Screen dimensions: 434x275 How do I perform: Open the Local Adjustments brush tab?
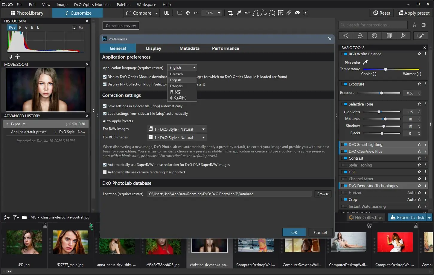tap(420, 36)
